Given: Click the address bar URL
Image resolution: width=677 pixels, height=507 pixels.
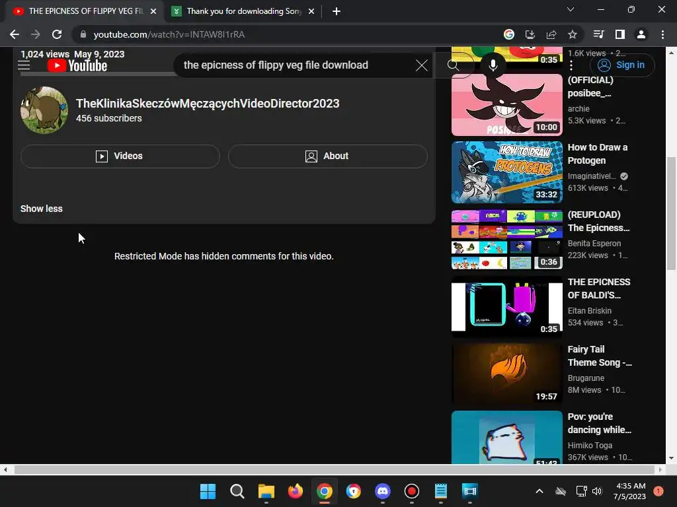Looking at the screenshot, I should point(169,34).
